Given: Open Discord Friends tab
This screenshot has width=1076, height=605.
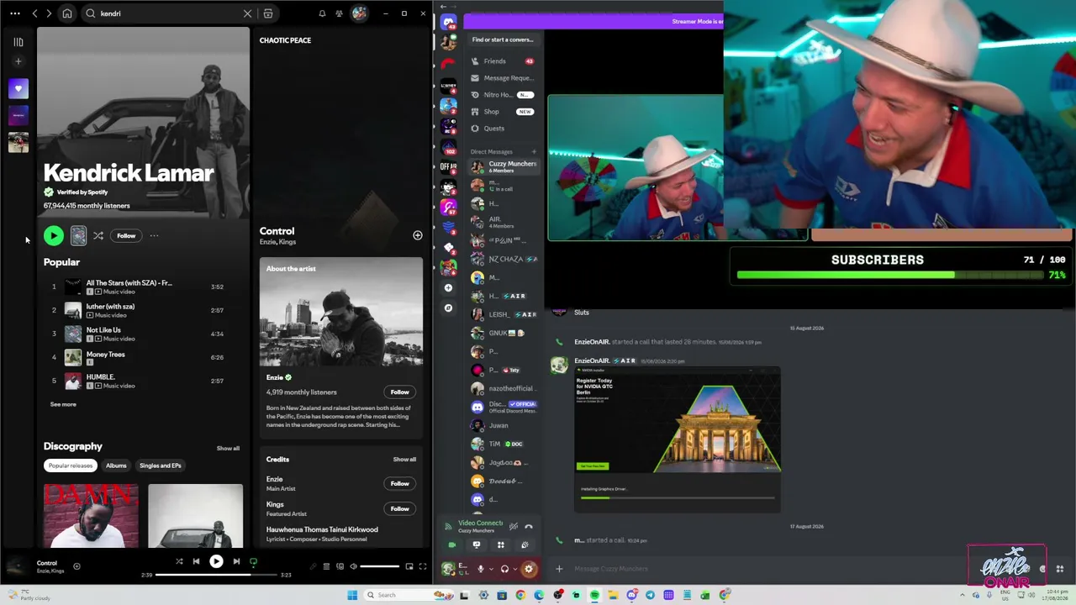Looking at the screenshot, I should click(502, 61).
